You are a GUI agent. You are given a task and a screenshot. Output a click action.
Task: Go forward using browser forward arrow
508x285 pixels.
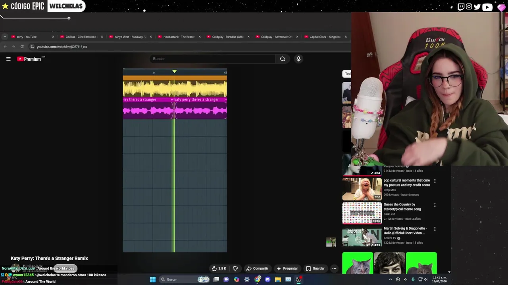tap(13, 47)
